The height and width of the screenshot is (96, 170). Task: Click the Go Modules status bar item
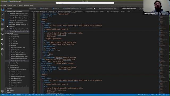click(x=70, y=95)
